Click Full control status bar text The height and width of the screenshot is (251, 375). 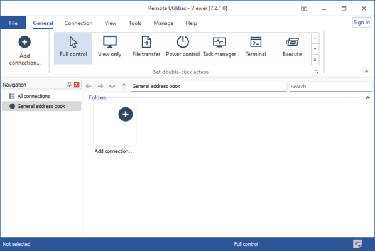coord(246,244)
